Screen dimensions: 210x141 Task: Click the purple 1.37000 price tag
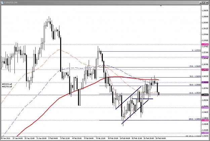click(205, 57)
